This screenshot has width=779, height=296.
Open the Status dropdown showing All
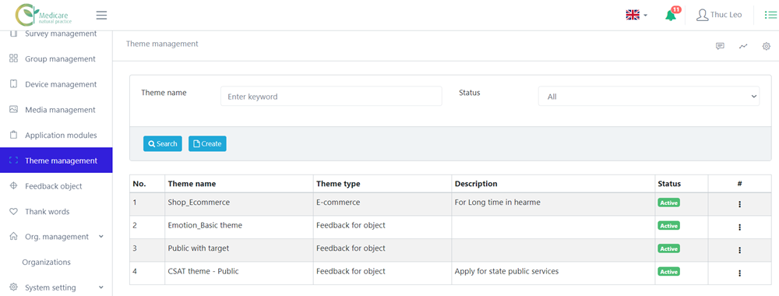(649, 97)
